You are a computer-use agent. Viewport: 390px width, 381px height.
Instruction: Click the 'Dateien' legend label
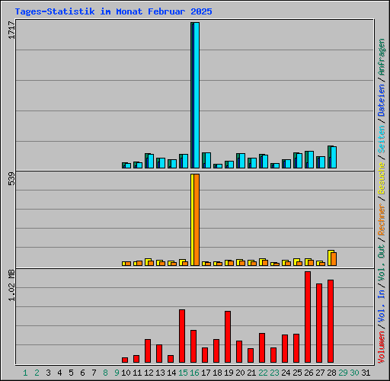tap(382, 100)
